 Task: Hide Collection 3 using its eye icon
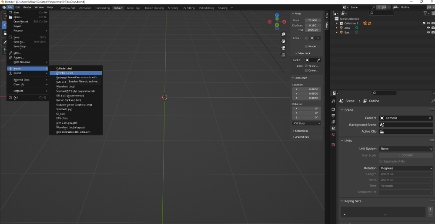428,23
